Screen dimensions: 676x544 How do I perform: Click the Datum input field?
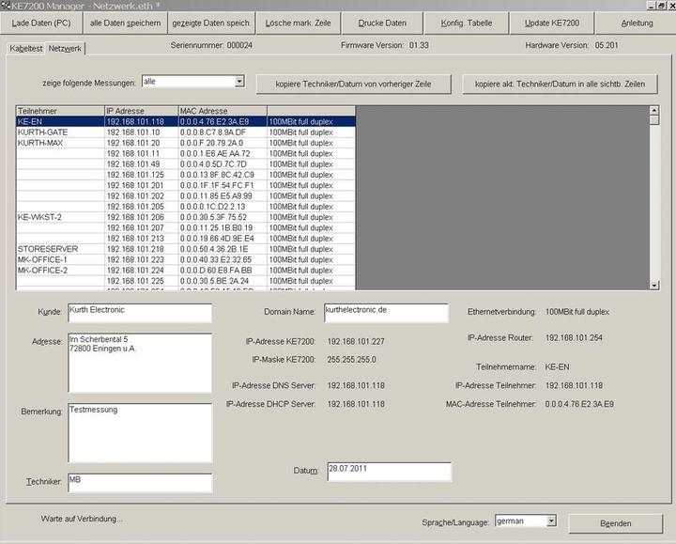389,472
